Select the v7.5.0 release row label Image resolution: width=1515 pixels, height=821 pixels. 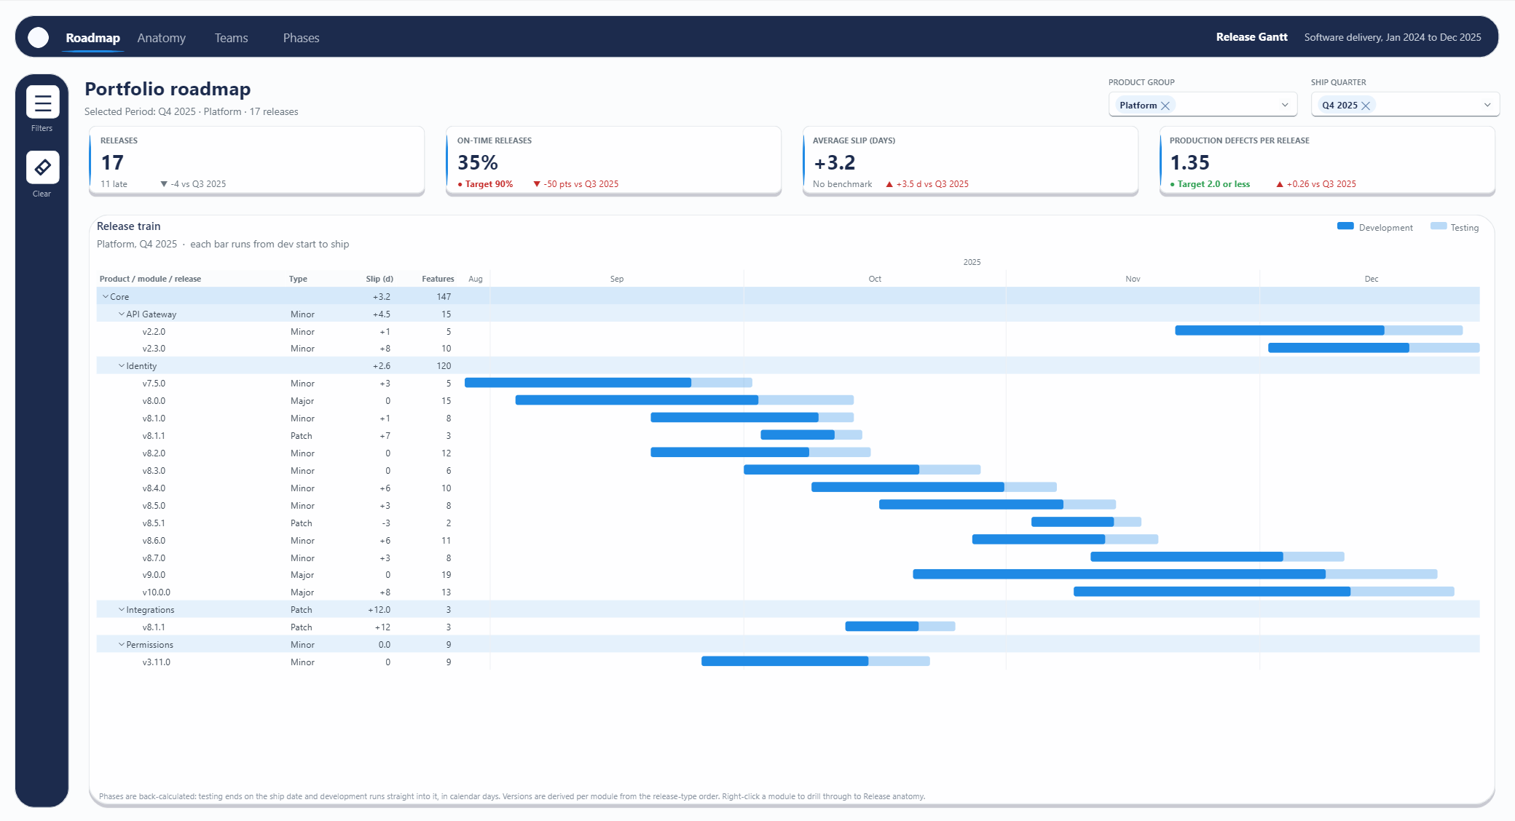pyautogui.click(x=154, y=383)
